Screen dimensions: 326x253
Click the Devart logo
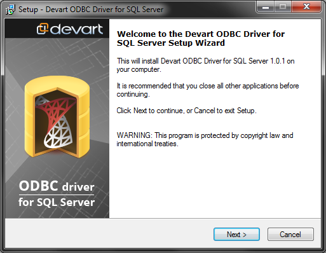(x=70, y=29)
